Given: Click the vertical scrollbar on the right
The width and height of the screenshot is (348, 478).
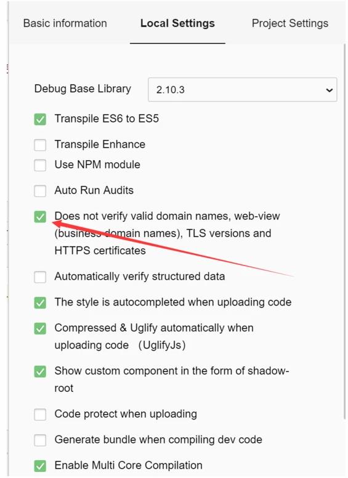Looking at the screenshot, I should point(346,232).
